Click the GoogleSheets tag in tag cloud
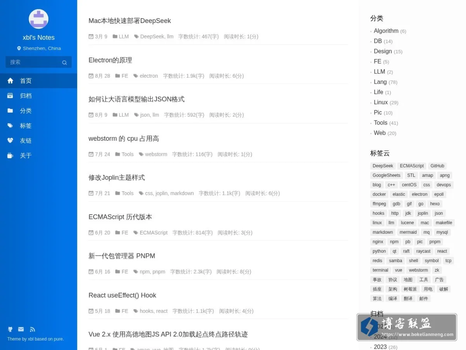 386,175
